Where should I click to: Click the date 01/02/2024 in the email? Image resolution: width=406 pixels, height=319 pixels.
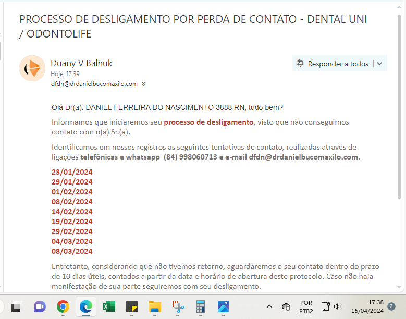click(x=72, y=192)
